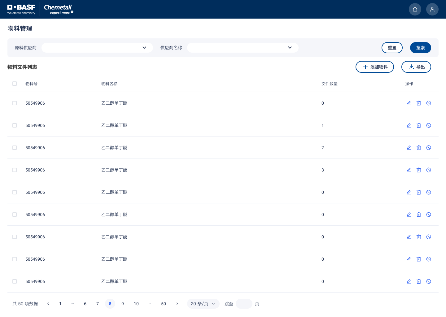446x317 pixels.
Task: Edit the material row with file count 2
Action: click(409, 148)
